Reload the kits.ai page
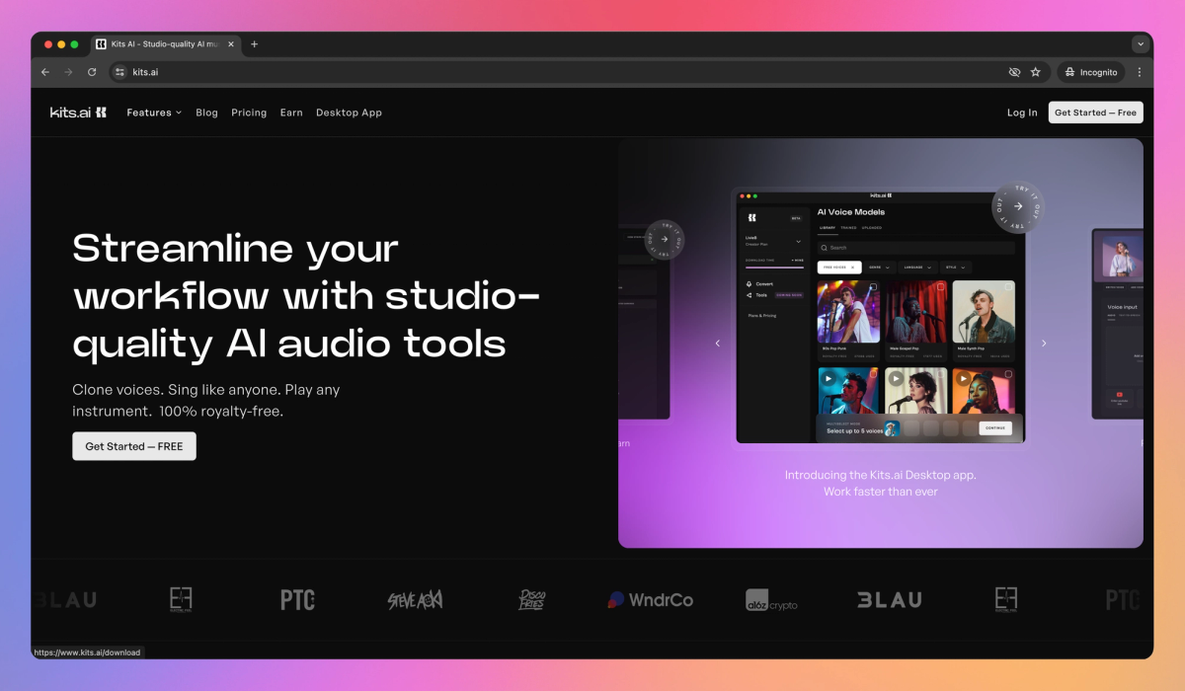The width and height of the screenshot is (1185, 691). (x=92, y=72)
